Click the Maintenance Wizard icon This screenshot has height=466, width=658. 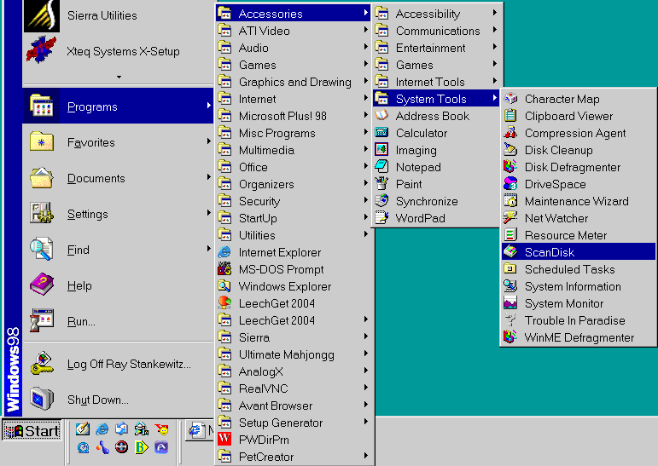[x=510, y=201]
